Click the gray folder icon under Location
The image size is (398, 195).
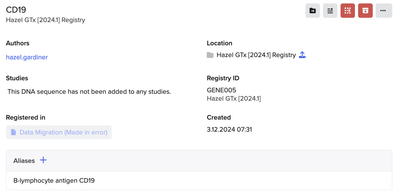(210, 55)
